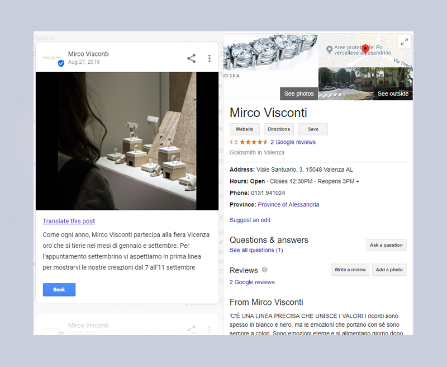Click the post text starting Come ogni anno
This screenshot has height=367, width=447.
(x=126, y=251)
